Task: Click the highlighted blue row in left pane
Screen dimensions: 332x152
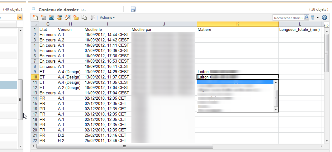Action: point(8,85)
